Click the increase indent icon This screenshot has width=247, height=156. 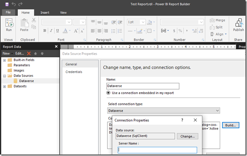120,22
